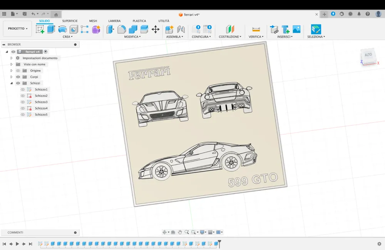Click the ALTO view cube face
This screenshot has width=385, height=250.
click(x=368, y=55)
